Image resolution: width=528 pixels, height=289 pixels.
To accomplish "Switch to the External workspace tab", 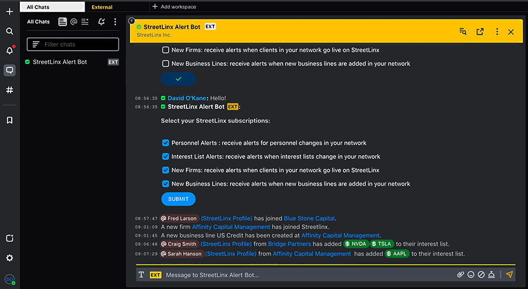I will click(101, 7).
